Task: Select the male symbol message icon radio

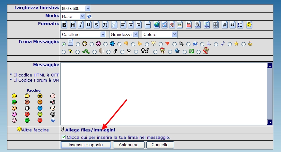Action: [x=108, y=52]
